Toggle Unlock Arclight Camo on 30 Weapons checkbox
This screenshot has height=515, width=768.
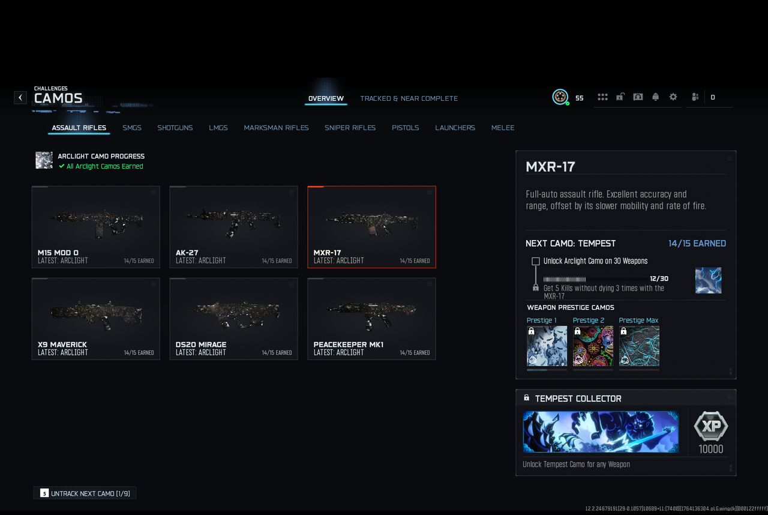point(536,261)
